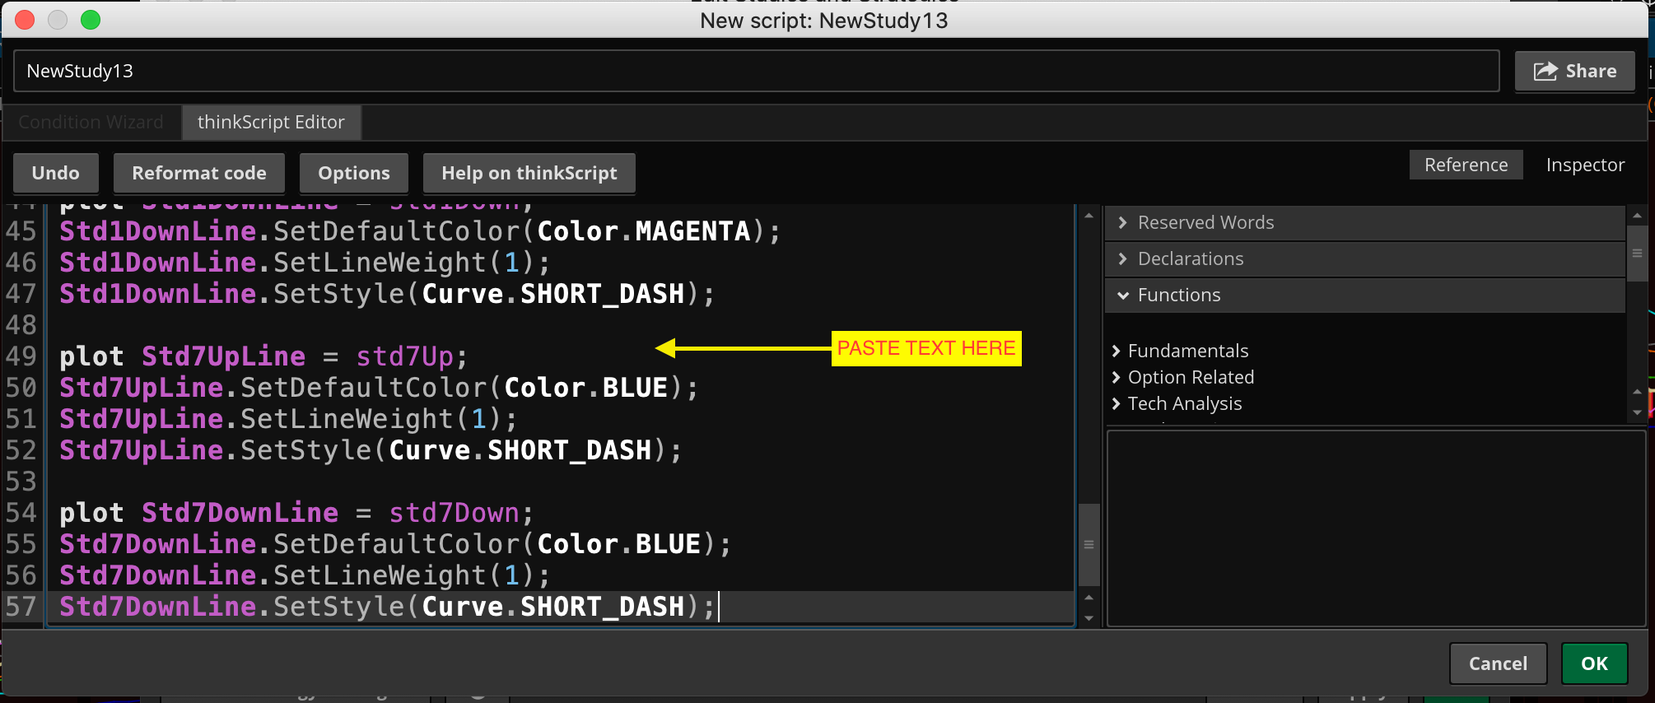
Task: Switch to the Condition Wizard tab
Action: click(91, 122)
